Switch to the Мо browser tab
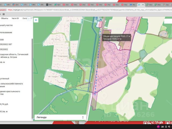This screenshot has height=129, width=172. pos(132,5)
